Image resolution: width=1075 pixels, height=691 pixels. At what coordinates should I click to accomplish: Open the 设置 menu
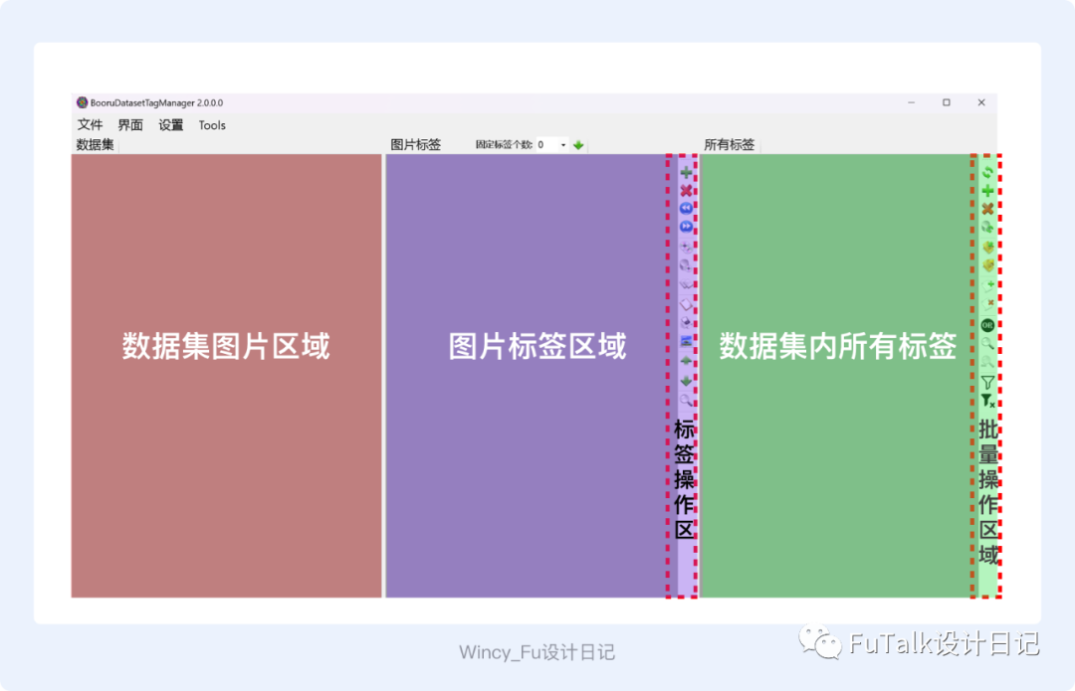click(x=169, y=125)
